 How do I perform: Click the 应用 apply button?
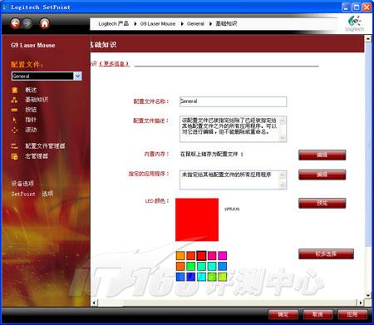[x=352, y=314]
